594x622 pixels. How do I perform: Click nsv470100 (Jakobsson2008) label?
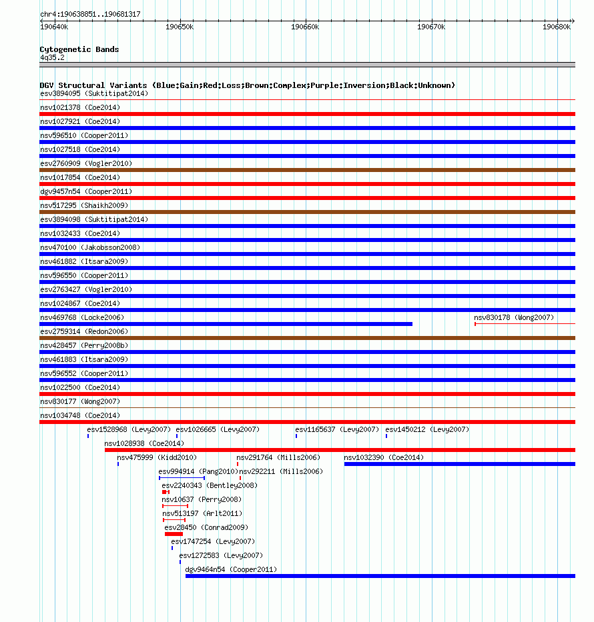click(x=90, y=247)
